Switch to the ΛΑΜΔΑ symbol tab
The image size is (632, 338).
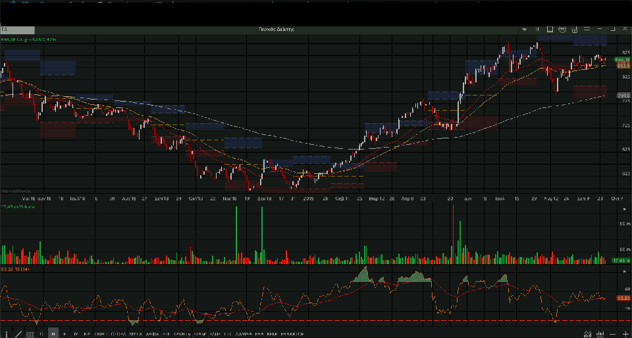pyautogui.click(x=244, y=334)
